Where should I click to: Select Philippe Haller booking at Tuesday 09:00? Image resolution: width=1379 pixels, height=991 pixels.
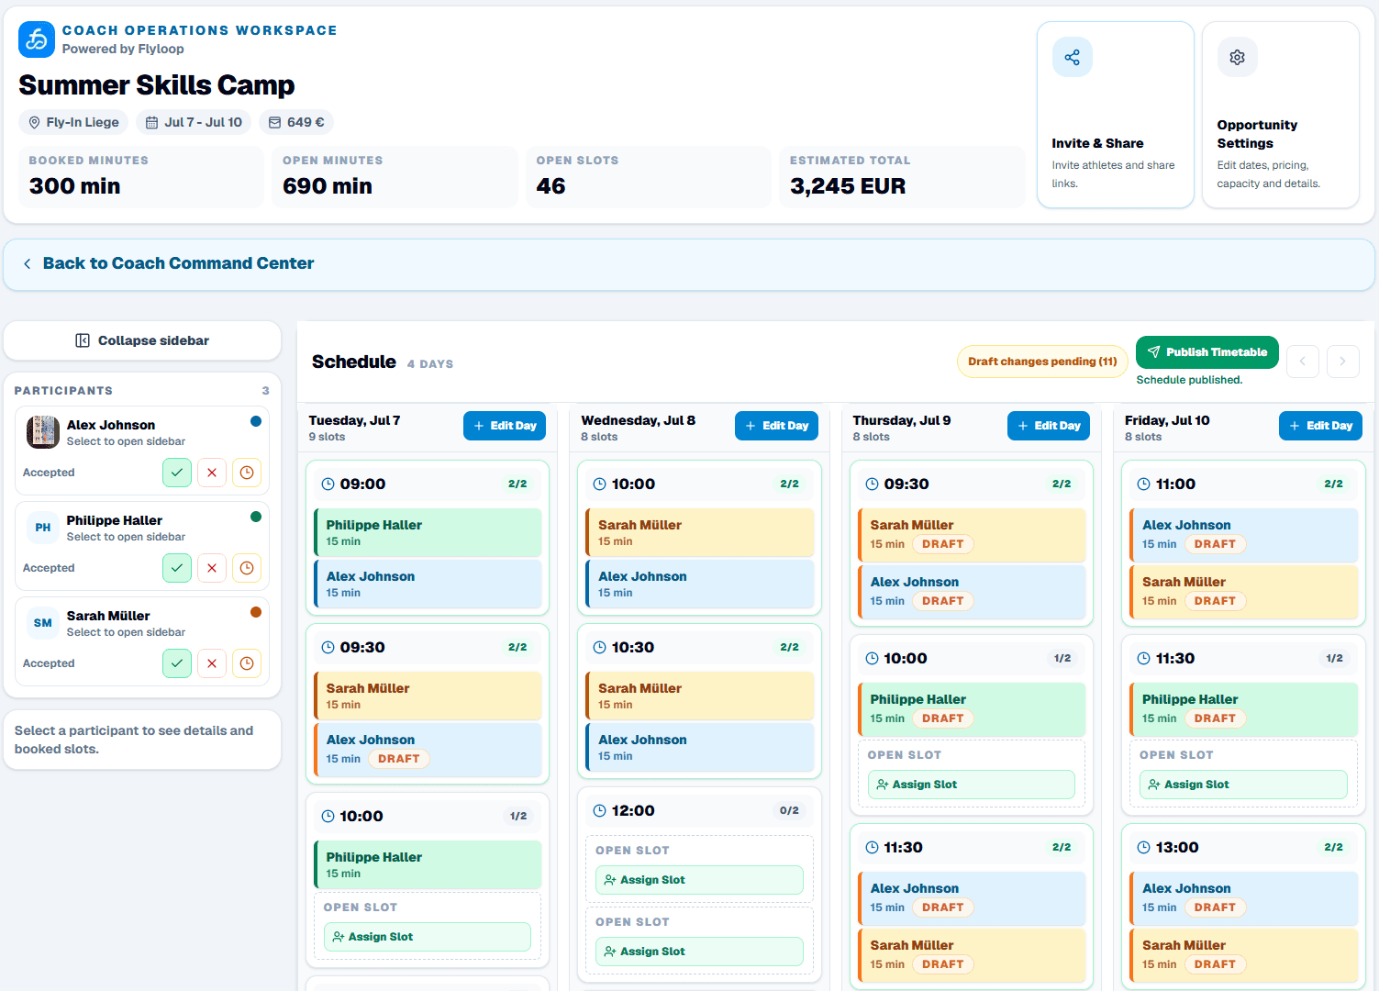pyautogui.click(x=428, y=532)
